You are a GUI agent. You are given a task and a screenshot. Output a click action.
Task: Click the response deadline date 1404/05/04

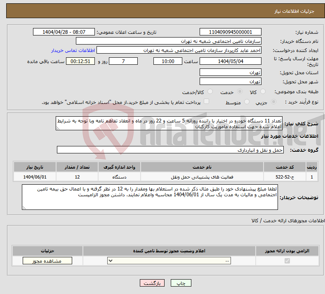pyautogui.click(x=231, y=61)
